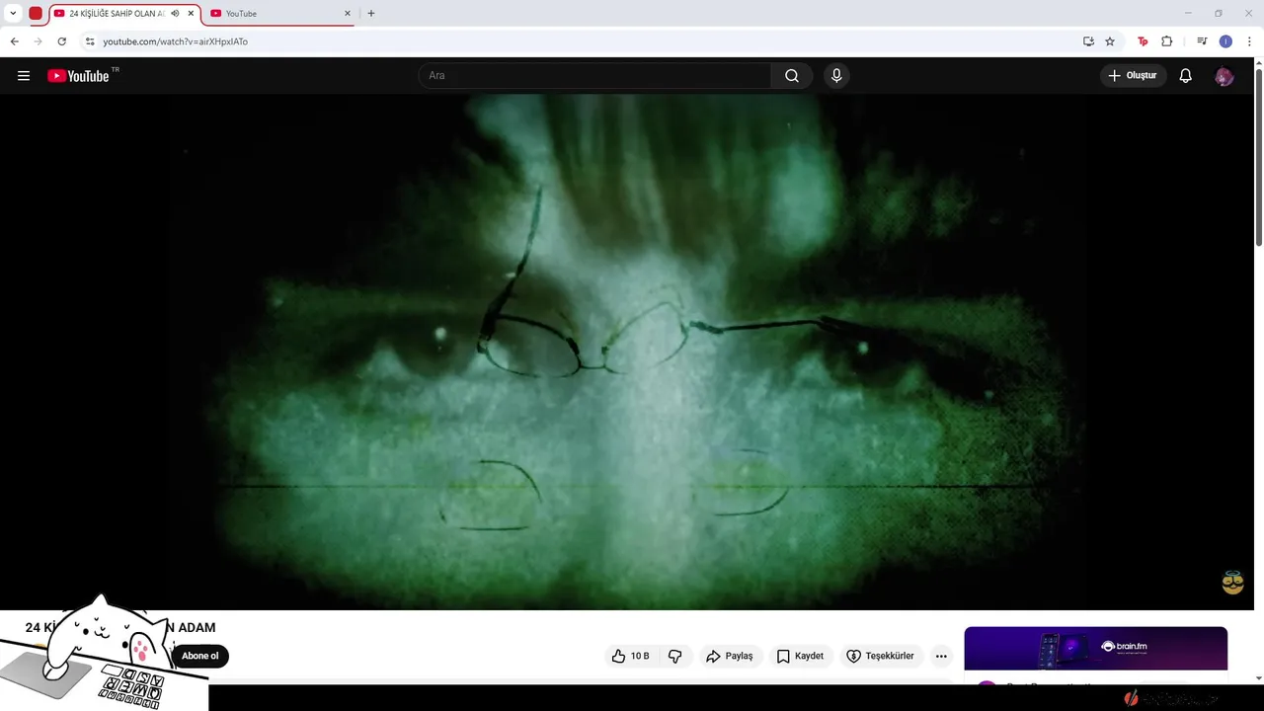Open more actions three-dot menu
1264x711 pixels.
point(941,656)
